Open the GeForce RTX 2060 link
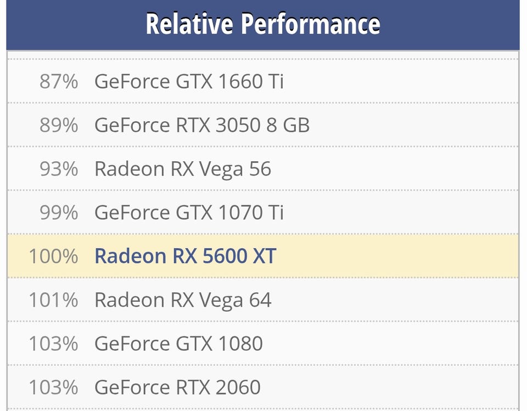This screenshot has height=411, width=527. coord(177,387)
